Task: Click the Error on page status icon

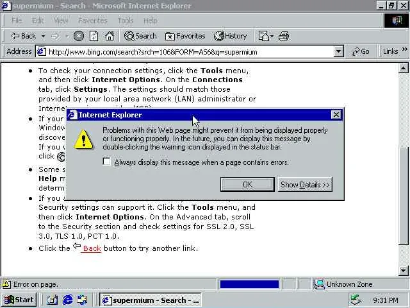Action: pos(6,284)
